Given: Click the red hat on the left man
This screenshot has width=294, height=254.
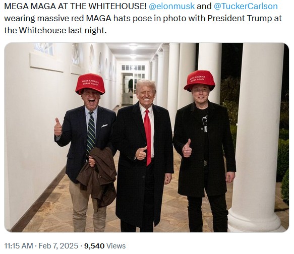Looking at the screenshot, I should click(90, 84).
